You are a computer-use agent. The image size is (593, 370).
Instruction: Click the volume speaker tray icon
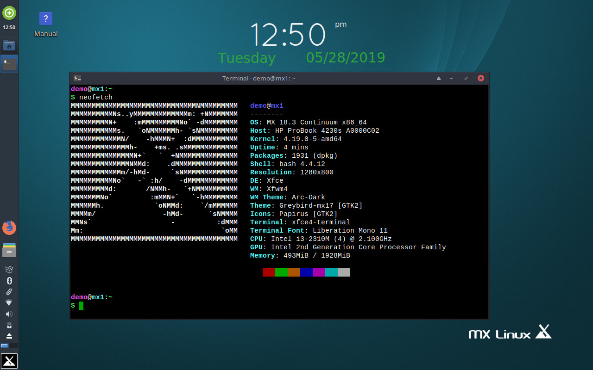pos(9,314)
